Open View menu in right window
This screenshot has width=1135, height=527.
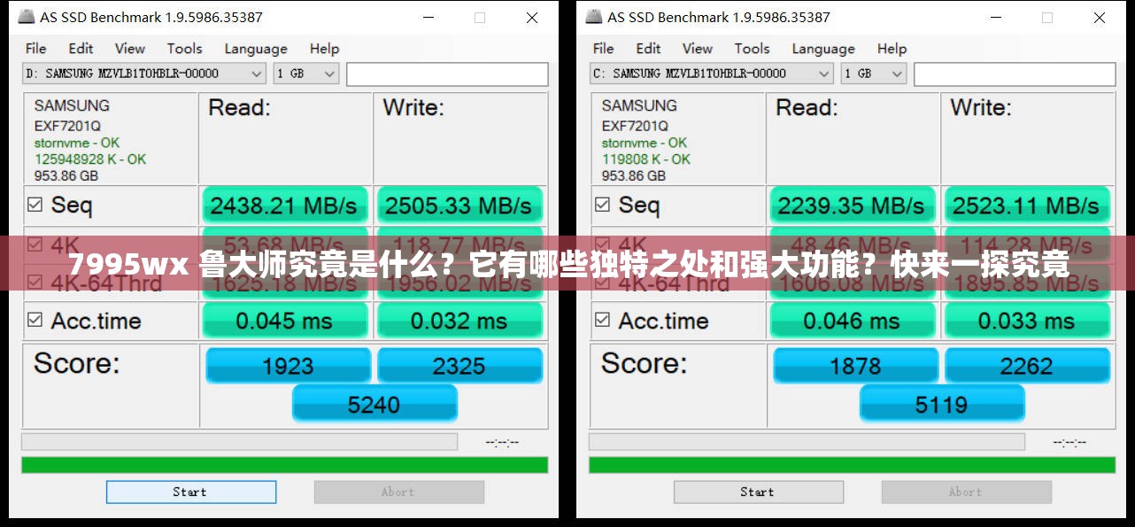(x=697, y=49)
